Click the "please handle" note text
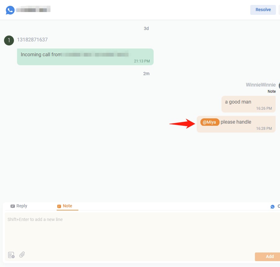This screenshot has width=280, height=267. [236, 122]
